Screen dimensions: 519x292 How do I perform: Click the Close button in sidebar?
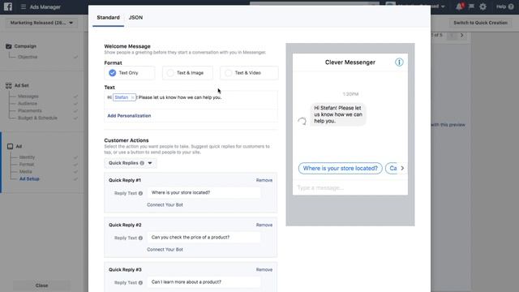41,286
